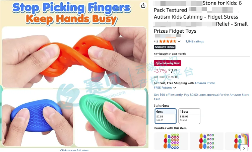Open the Amazon Prime link

[205, 83]
